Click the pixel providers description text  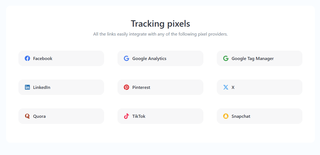160,34
